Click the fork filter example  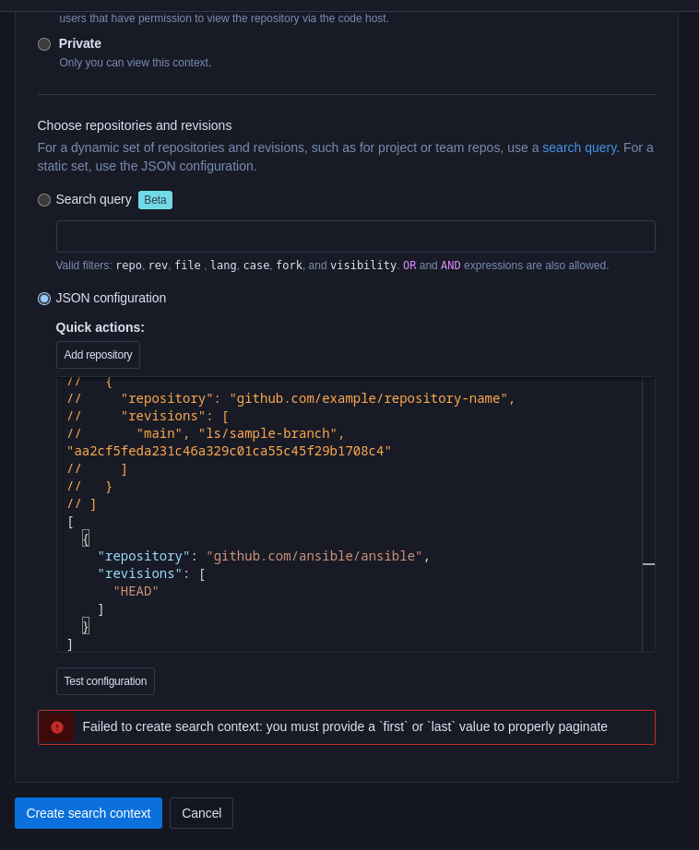click(x=290, y=266)
